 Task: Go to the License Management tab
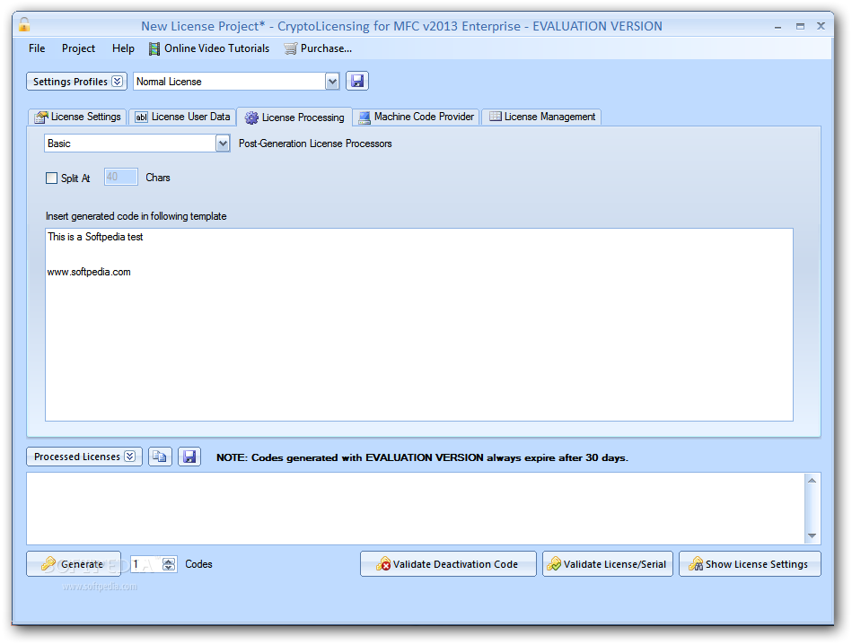pos(541,117)
